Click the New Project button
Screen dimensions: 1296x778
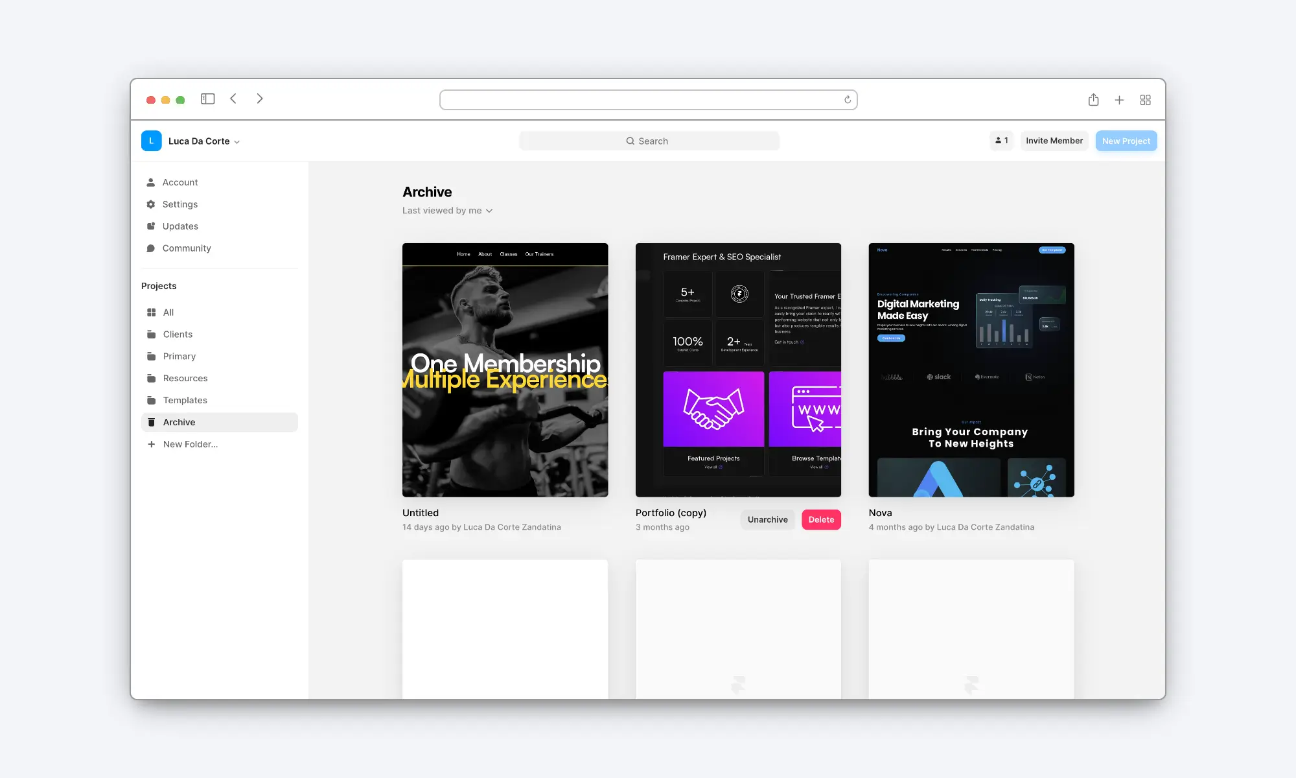(1126, 141)
